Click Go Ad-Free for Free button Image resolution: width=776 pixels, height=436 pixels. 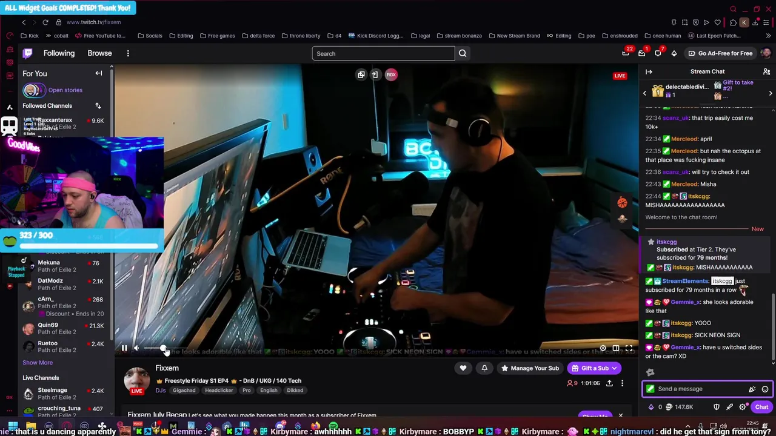(721, 53)
